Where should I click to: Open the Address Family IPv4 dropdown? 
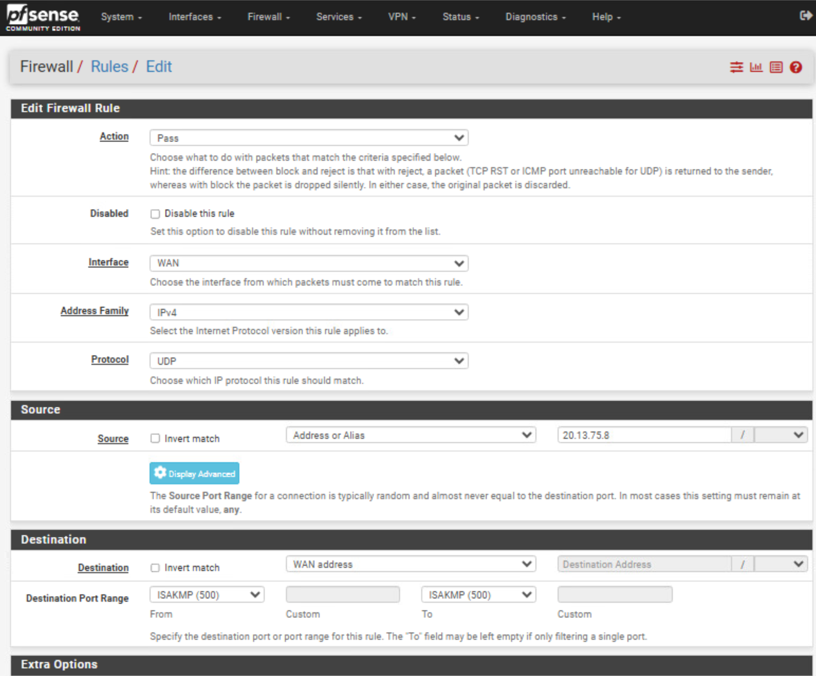[x=309, y=312]
